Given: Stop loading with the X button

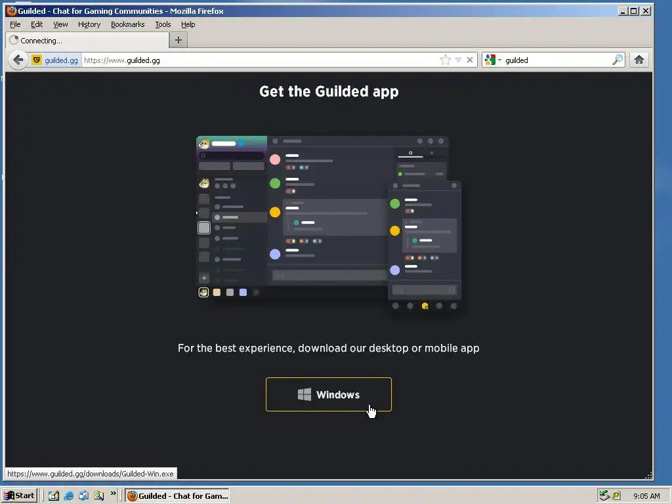Looking at the screenshot, I should point(470,60).
